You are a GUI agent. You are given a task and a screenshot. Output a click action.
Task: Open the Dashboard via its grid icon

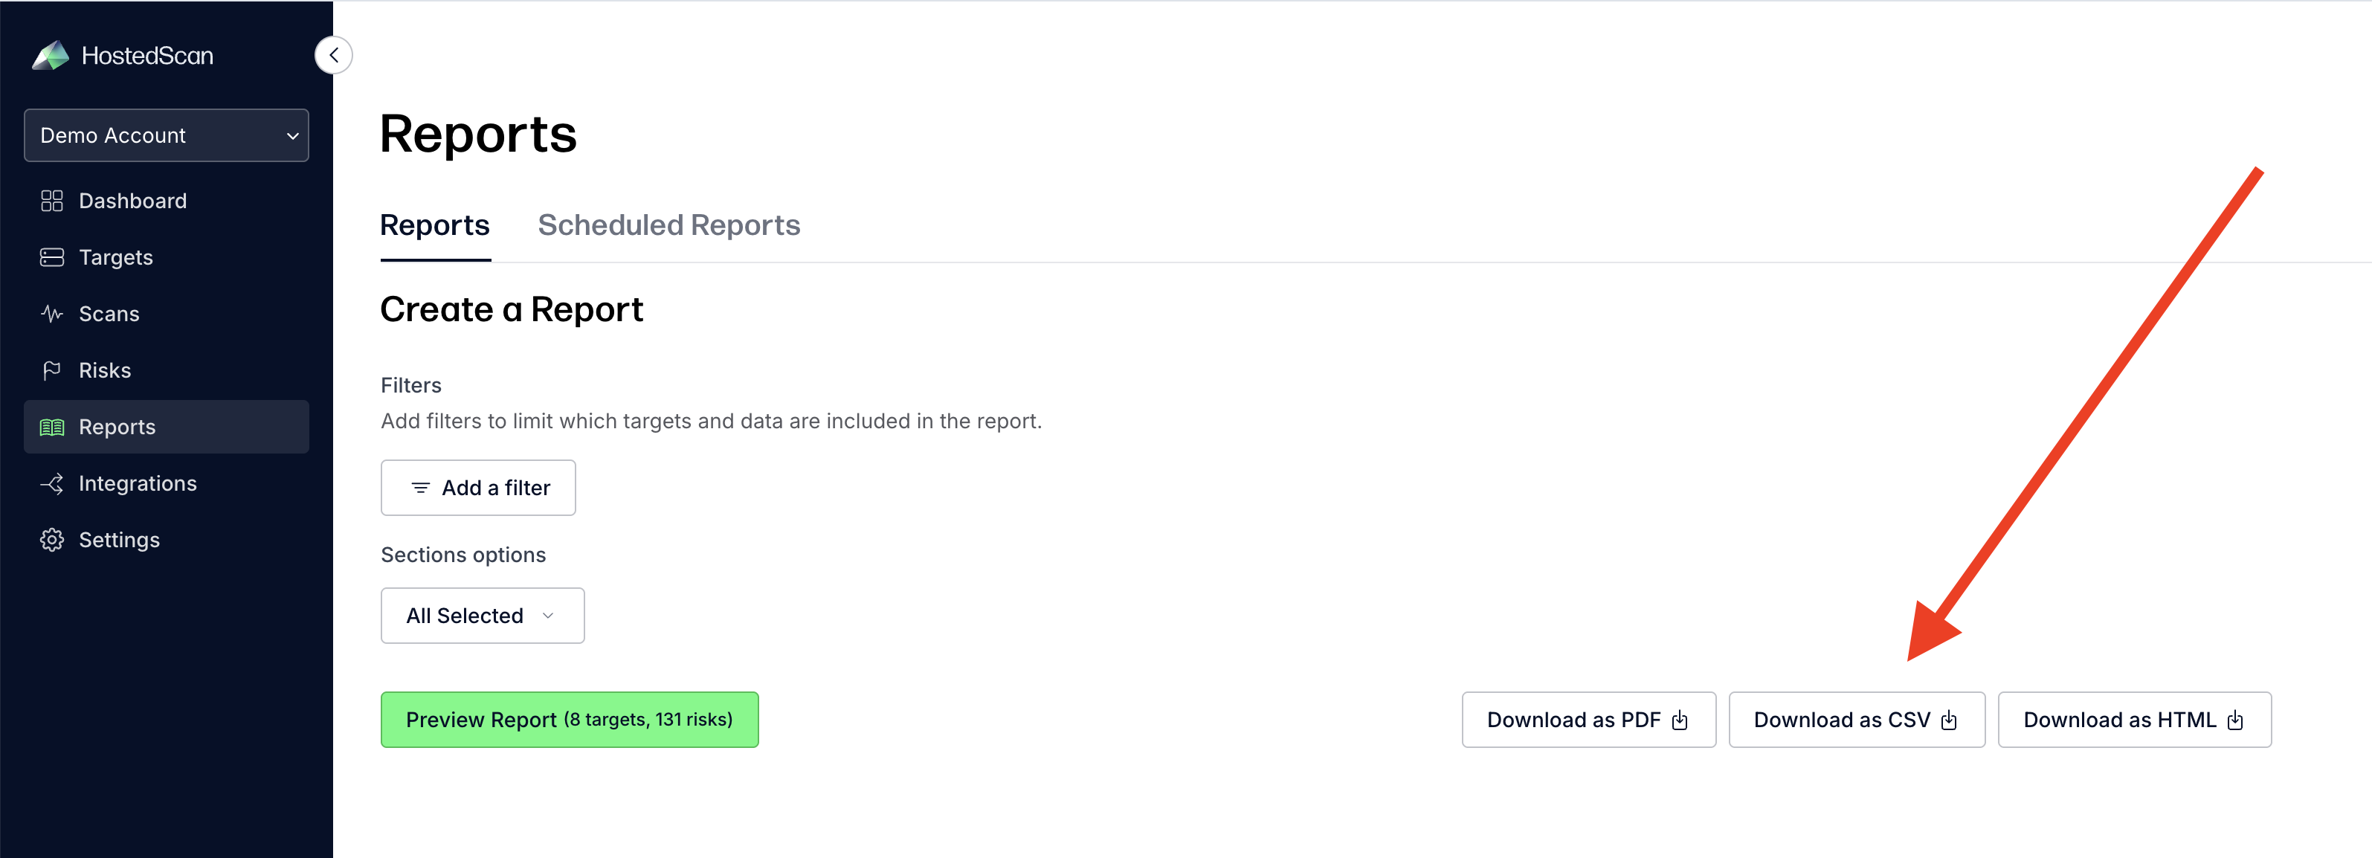pyautogui.click(x=53, y=200)
